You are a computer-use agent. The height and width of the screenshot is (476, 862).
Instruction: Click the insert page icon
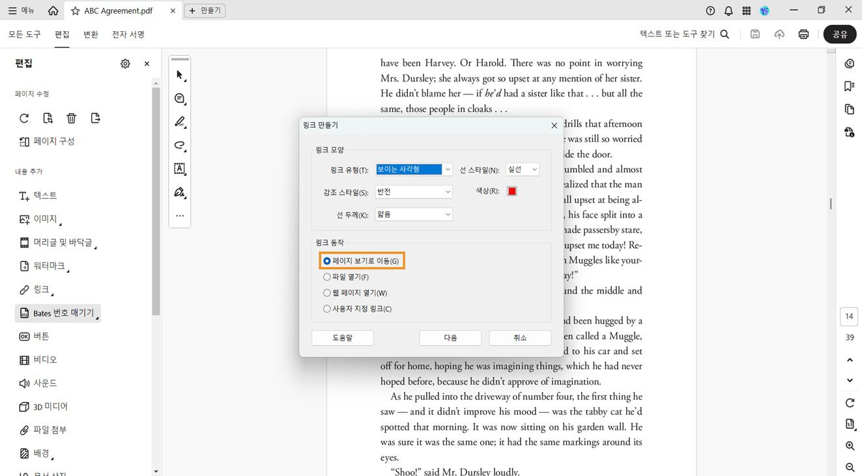pos(48,118)
